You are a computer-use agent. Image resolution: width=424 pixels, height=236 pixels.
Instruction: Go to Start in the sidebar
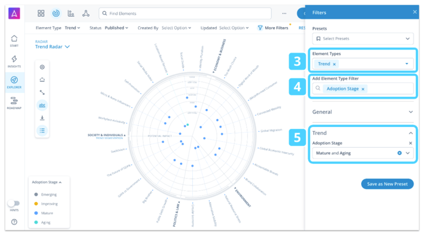point(14,41)
